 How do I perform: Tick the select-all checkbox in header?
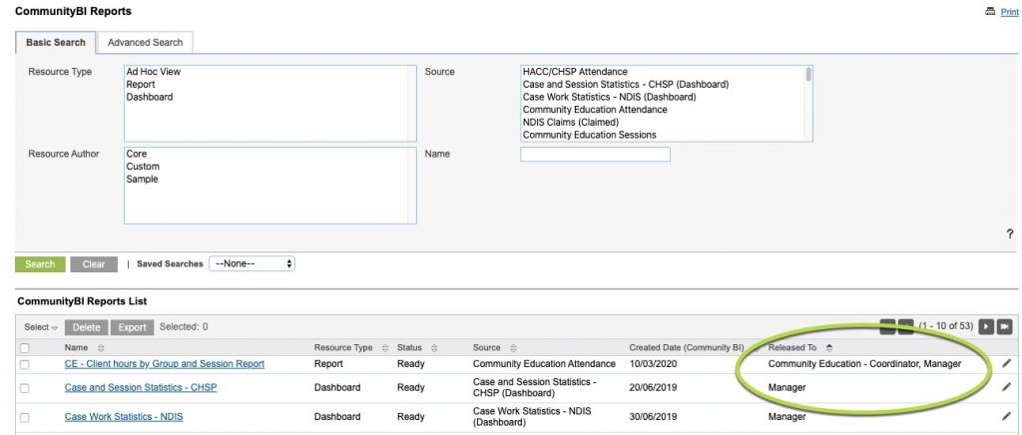pos(25,348)
